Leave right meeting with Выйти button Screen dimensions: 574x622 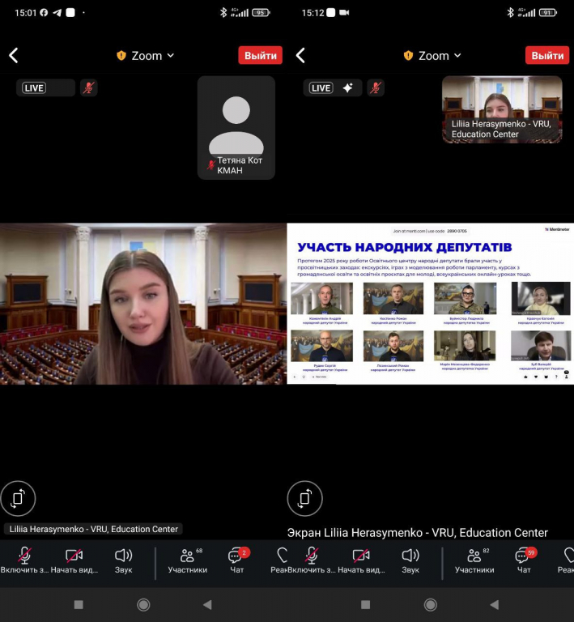(547, 56)
